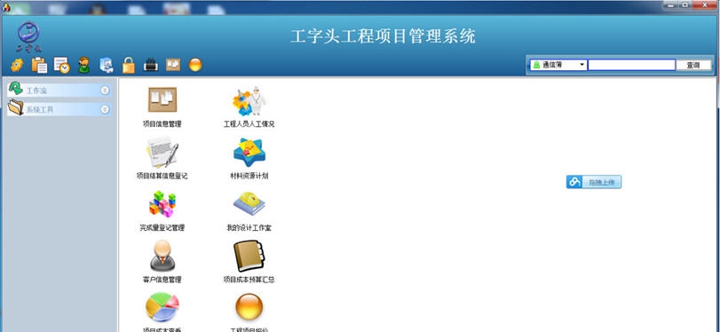Image resolution: width=720 pixels, height=332 pixels.
Task: Click the 系统工具 folder icon
Action: coord(16,107)
